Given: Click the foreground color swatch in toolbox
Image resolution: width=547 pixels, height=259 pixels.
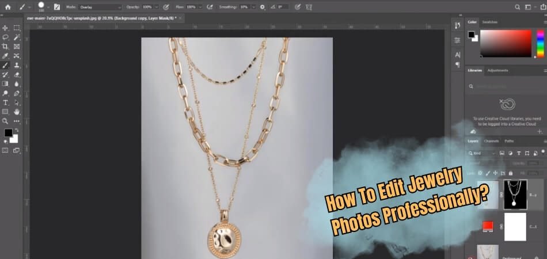Looking at the screenshot, I should [x=8, y=133].
